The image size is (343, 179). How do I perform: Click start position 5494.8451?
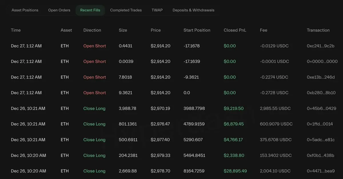[x=194, y=155]
